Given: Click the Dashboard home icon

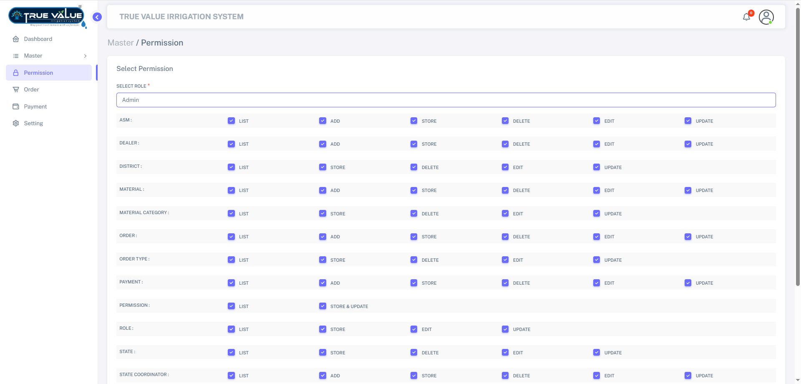Looking at the screenshot, I should 16,39.
